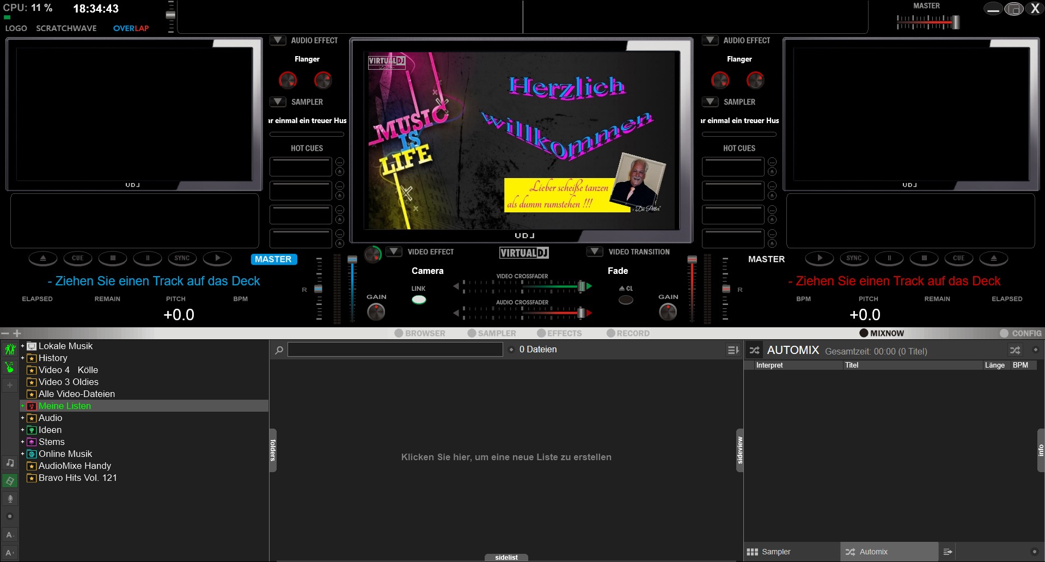This screenshot has height=562, width=1045.
Task: Toggle the EFFECTS view button
Action: pyautogui.click(x=559, y=333)
